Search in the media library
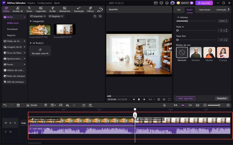This screenshot has height=145, width=233. [95, 16]
